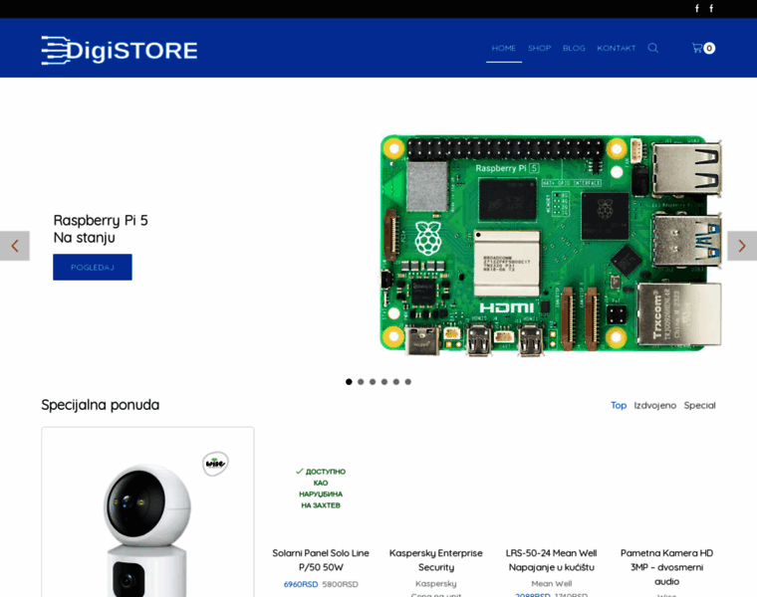Click the crossed-out 5800RSD price
Image resolution: width=757 pixels, height=597 pixels.
click(341, 584)
